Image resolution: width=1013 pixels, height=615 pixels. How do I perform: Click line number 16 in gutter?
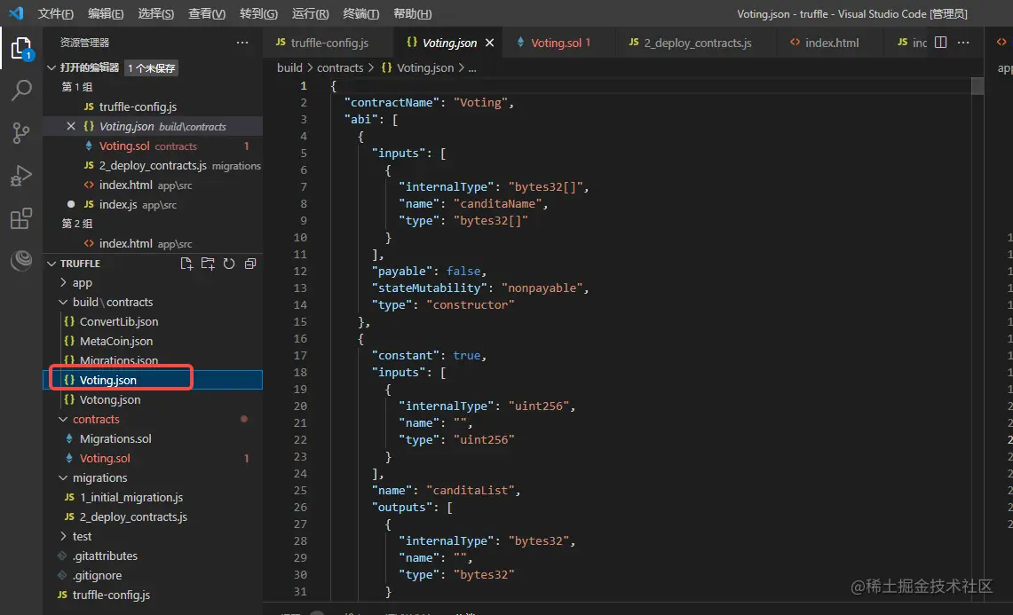[x=300, y=338]
